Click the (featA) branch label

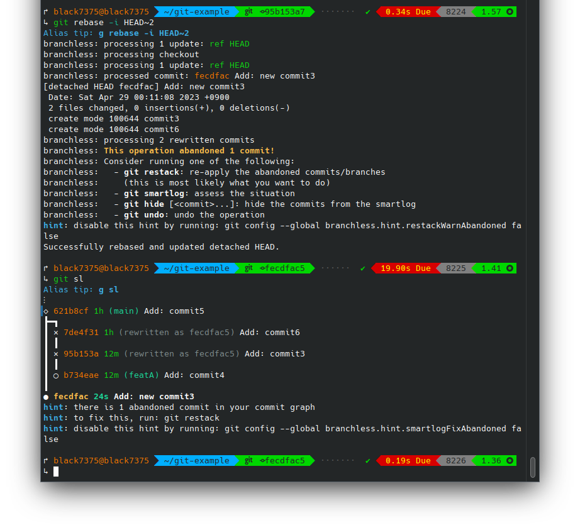(x=142, y=375)
